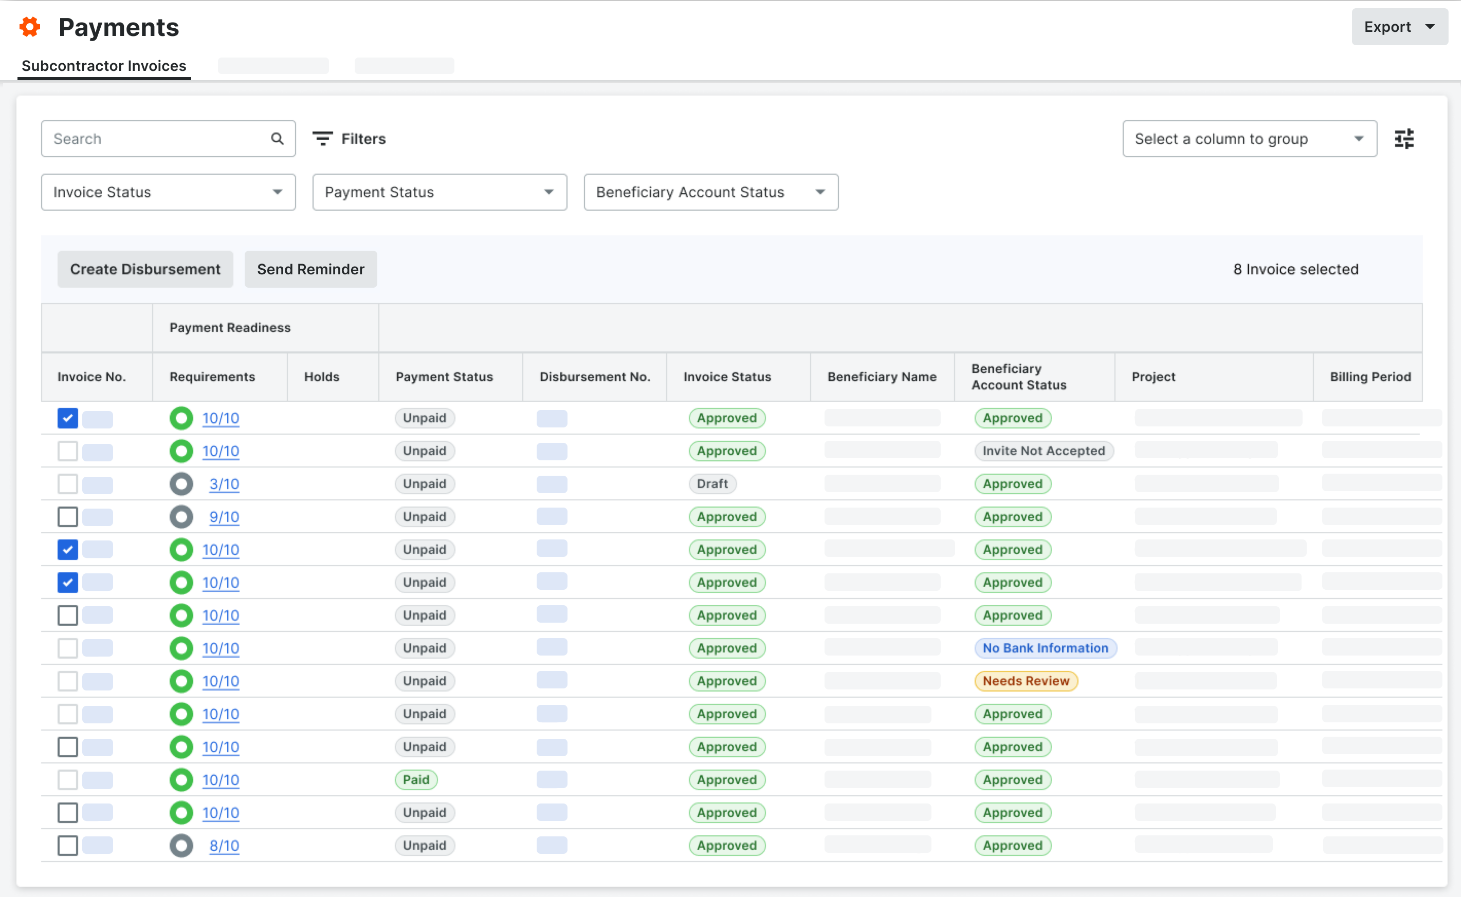Click the Send Reminder button

312,270
